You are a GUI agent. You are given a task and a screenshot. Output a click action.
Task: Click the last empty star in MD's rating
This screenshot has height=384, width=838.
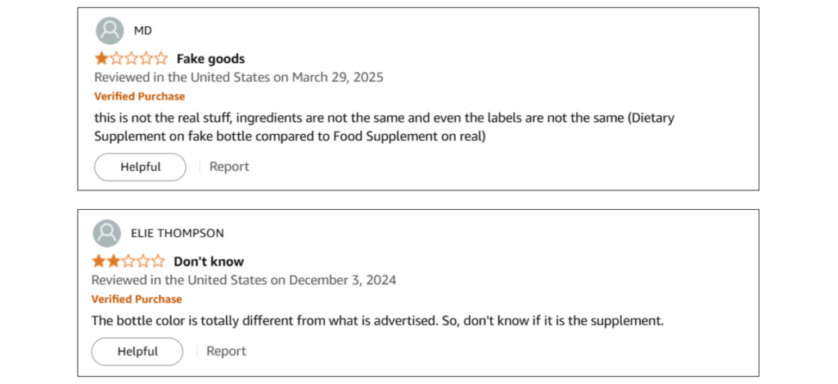tap(161, 58)
